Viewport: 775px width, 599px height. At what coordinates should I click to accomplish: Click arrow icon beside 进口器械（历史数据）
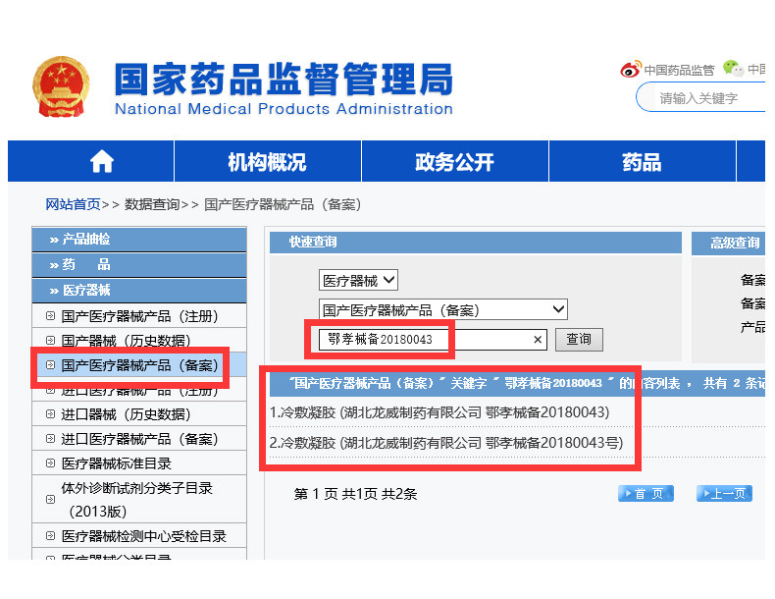coord(50,414)
